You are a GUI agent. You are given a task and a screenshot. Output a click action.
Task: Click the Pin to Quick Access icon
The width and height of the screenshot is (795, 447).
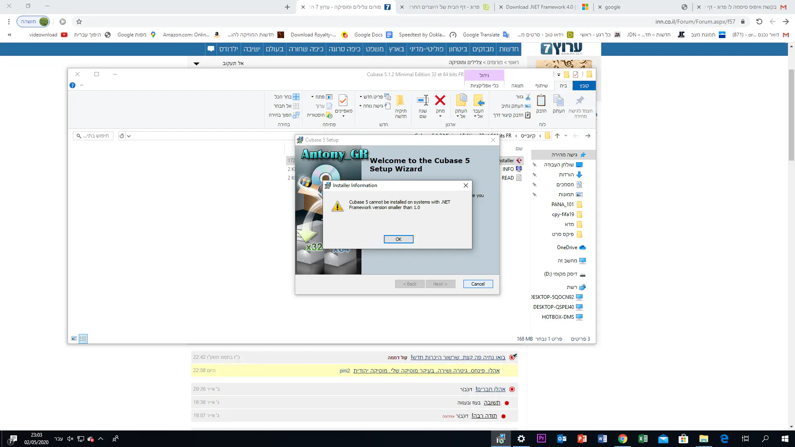click(580, 101)
